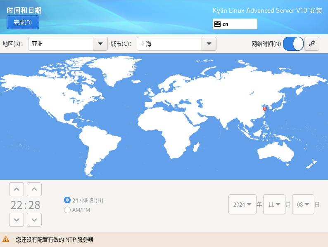Open NTP settings gear icon
This screenshot has height=247, width=328.
[312, 44]
